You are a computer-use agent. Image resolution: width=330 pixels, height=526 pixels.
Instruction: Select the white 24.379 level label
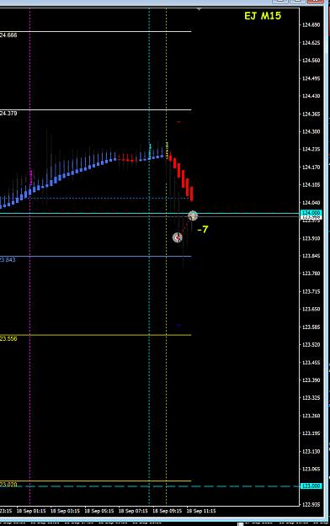(x=8, y=114)
